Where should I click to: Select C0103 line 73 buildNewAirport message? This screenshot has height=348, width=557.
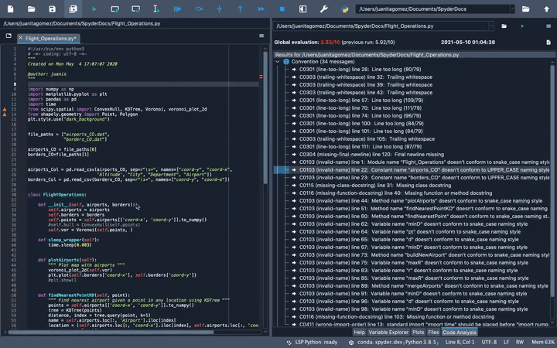(424, 255)
